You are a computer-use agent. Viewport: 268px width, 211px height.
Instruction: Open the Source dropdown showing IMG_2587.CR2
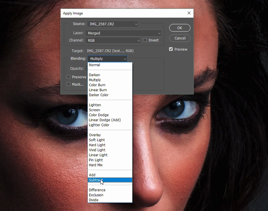click(112, 24)
